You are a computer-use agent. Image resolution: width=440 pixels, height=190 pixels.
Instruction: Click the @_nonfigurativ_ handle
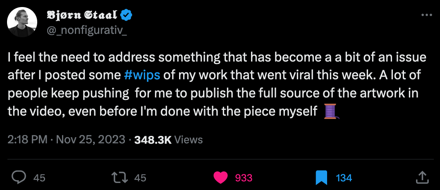pyautogui.click(x=87, y=30)
